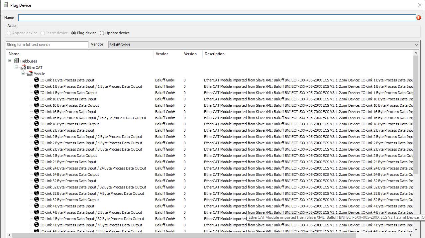
Task: Choose the Append device radio option
Action: [9, 33]
